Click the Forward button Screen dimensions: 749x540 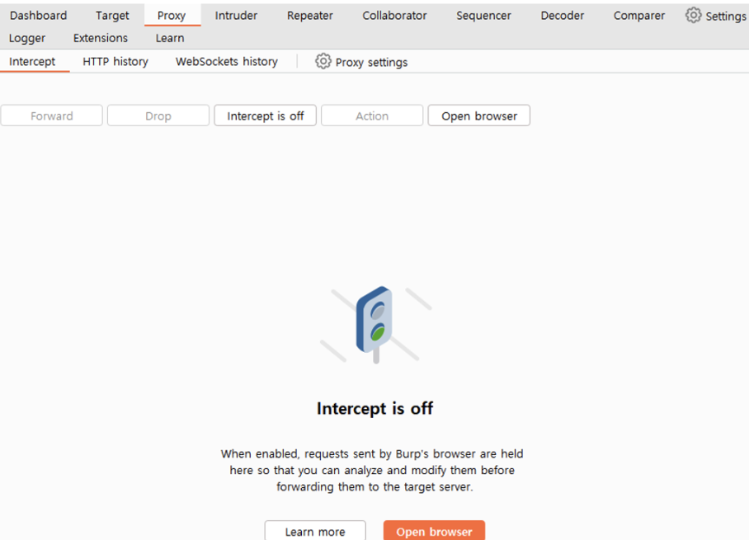pyautogui.click(x=52, y=115)
